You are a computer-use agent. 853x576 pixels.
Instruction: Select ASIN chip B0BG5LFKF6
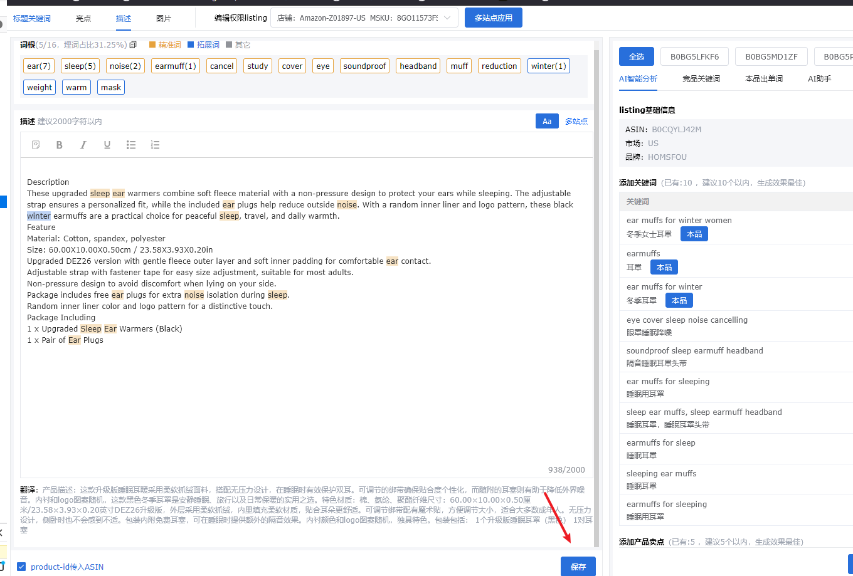coord(694,56)
